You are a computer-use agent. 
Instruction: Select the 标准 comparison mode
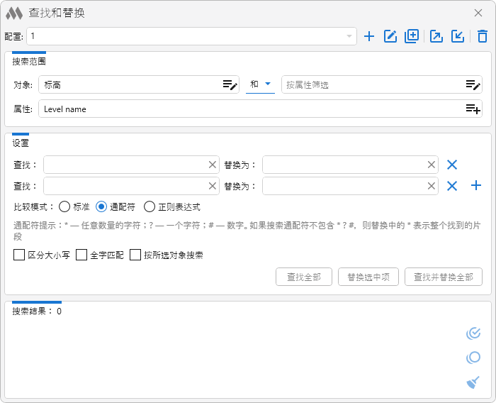pos(64,207)
